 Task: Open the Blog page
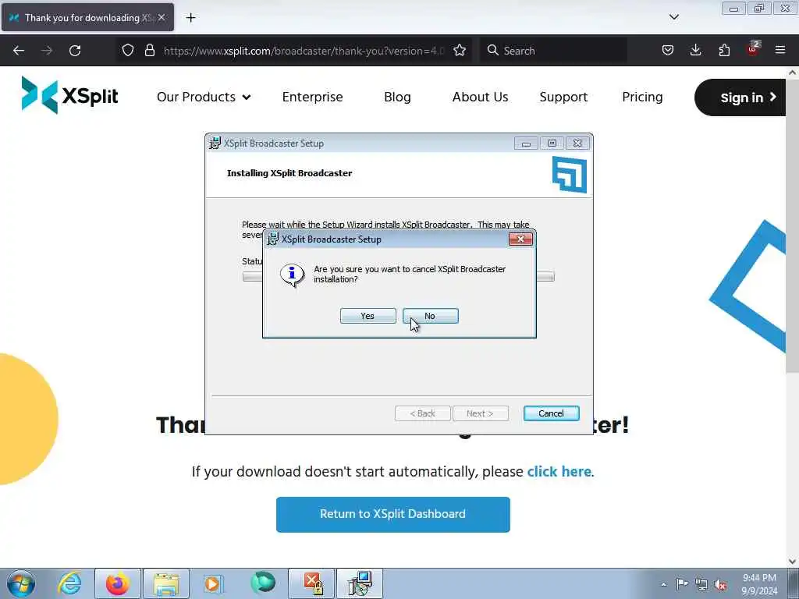[397, 97]
